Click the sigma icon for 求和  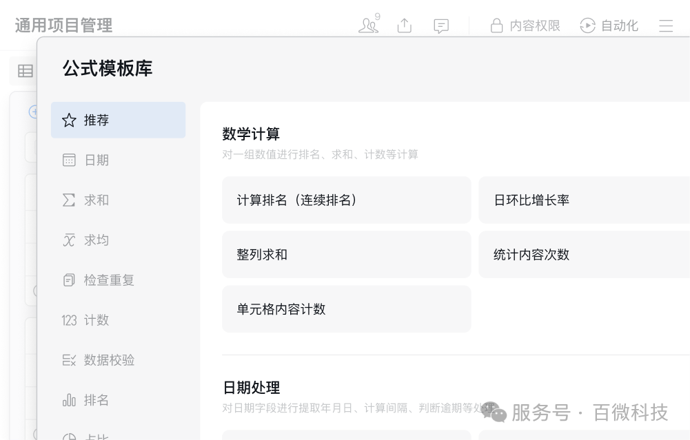[x=69, y=200]
